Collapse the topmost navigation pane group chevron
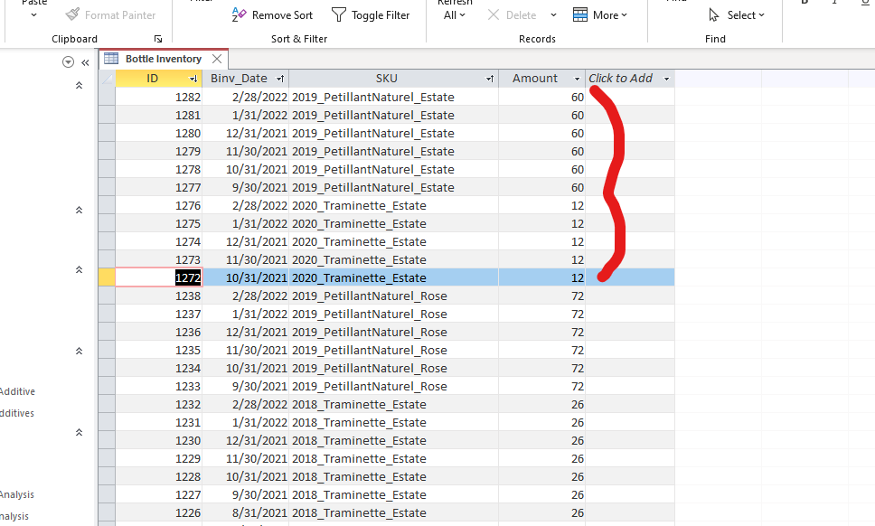 pyautogui.click(x=80, y=85)
